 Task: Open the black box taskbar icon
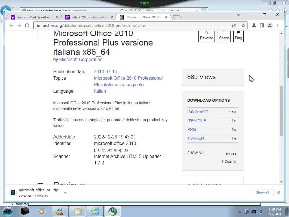[25, 211]
